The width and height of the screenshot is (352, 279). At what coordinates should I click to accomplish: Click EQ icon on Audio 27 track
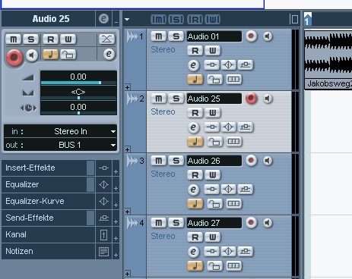(228, 252)
